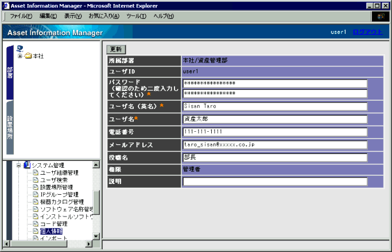
Task: Click the 本社 folder icon
Action: [28, 56]
